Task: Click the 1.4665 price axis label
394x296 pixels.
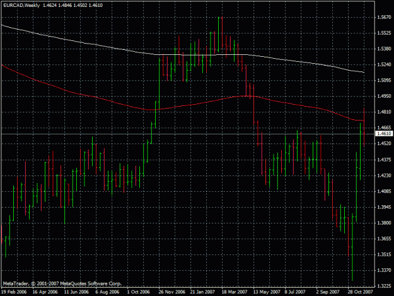Action: pyautogui.click(x=384, y=127)
